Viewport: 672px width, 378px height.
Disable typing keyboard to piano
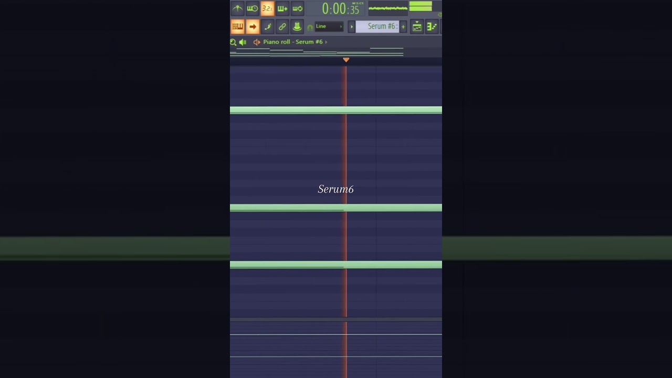coord(237,26)
